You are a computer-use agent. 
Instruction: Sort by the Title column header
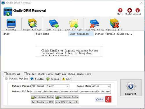coord(18,34)
